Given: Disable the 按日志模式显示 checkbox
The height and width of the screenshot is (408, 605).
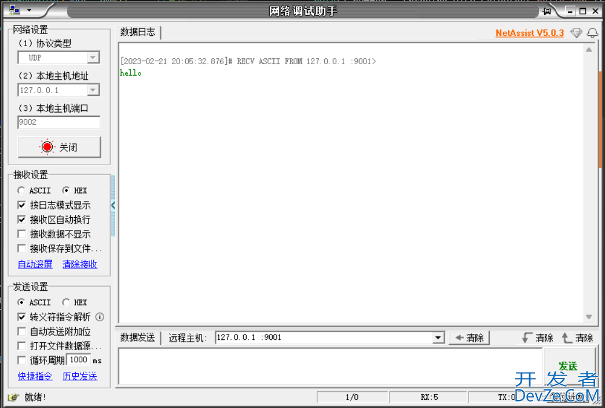Looking at the screenshot, I should point(22,205).
